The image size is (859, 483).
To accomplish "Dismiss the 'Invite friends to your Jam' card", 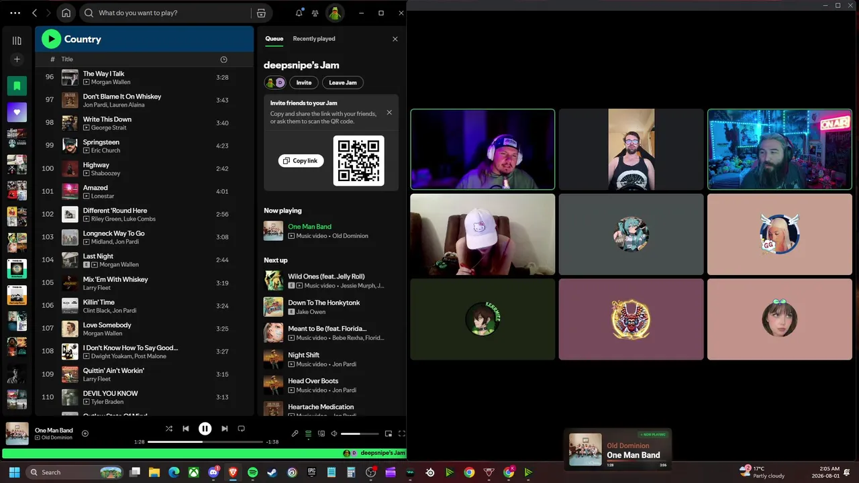I will click(389, 113).
